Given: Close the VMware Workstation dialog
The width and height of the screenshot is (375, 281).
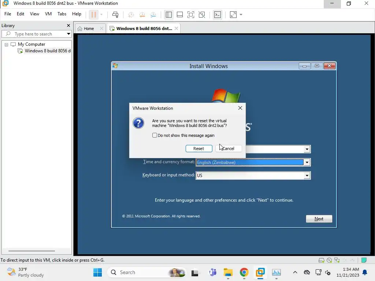Looking at the screenshot, I should (240, 108).
